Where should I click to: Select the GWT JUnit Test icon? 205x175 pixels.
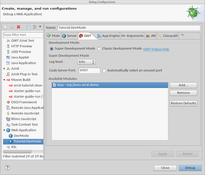pos(8,41)
